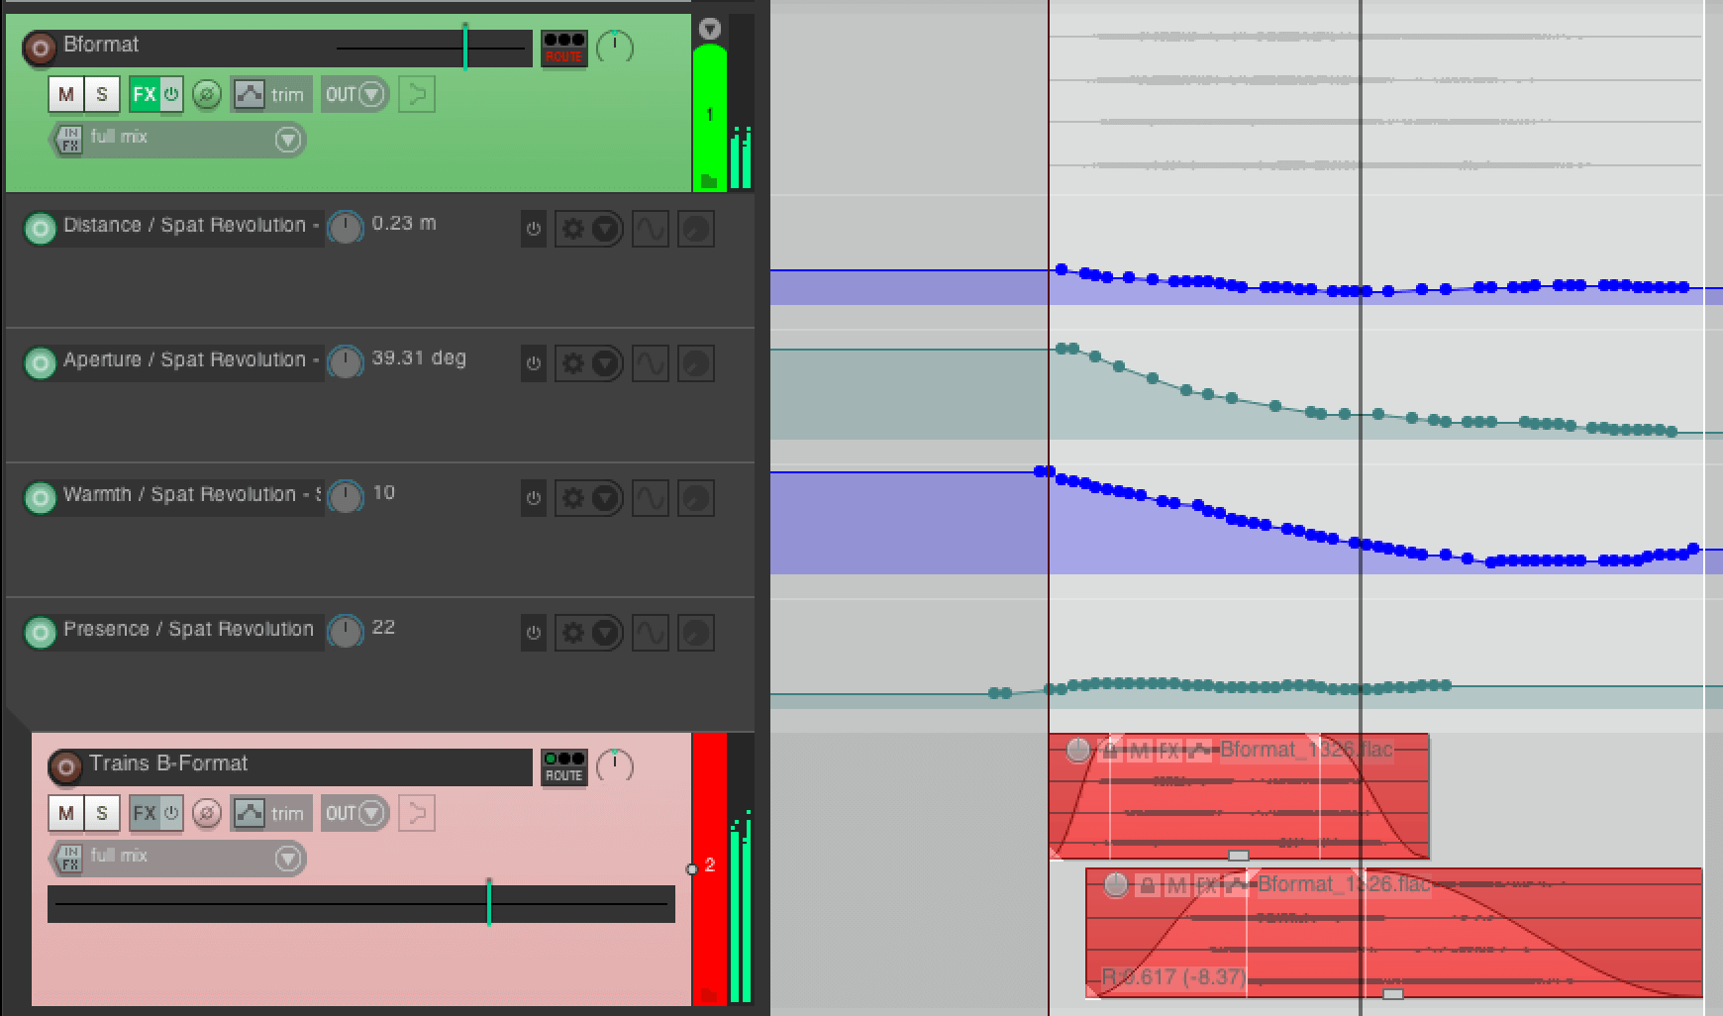Mute the Trains B-Format track

coord(66,813)
